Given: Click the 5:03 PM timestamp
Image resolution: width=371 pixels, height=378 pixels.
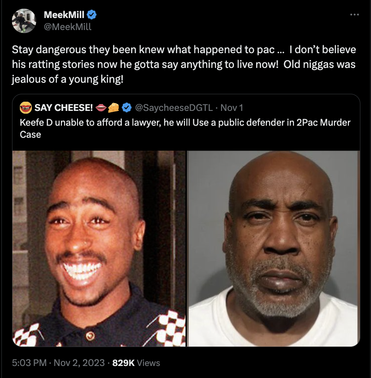Looking at the screenshot, I should 30,363.
